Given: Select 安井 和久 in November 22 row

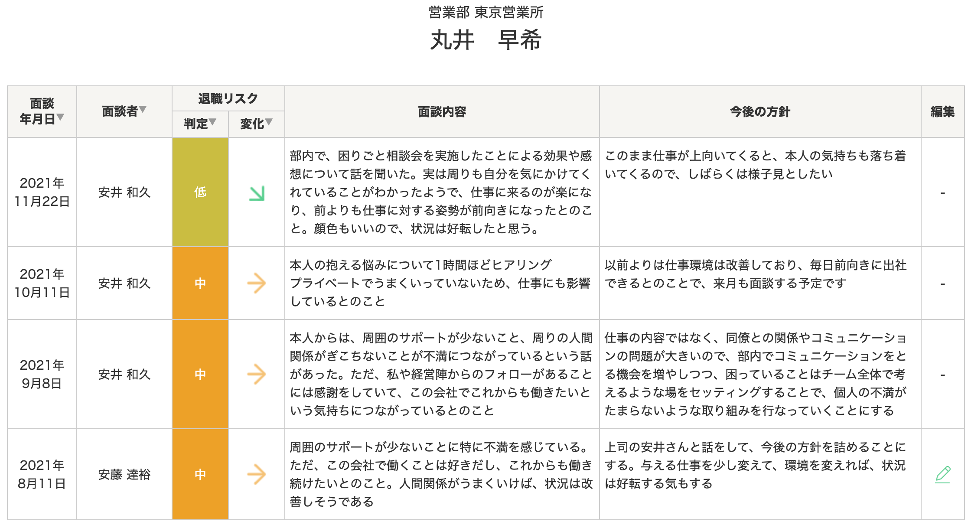Looking at the screenshot, I should pos(124,192).
